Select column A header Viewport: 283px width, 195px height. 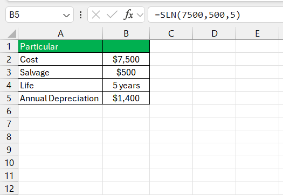click(60, 33)
